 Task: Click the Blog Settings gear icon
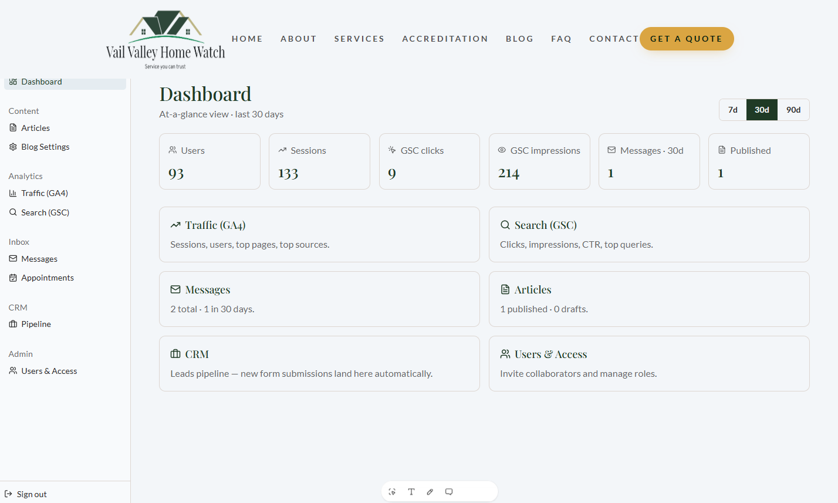coord(13,147)
